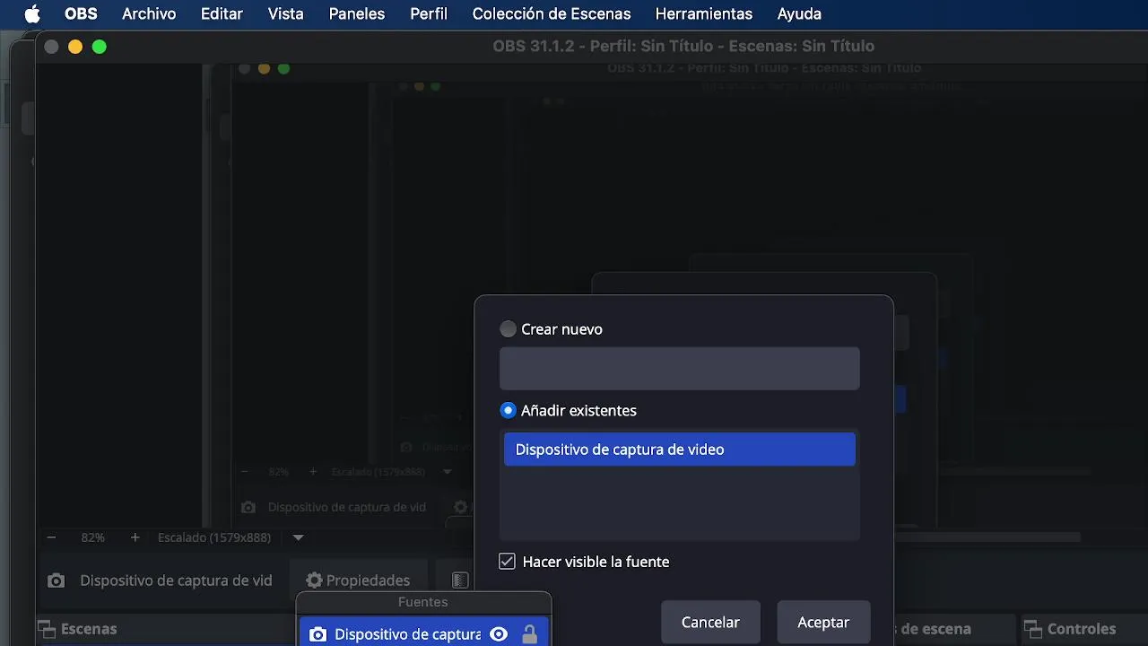
Task: Toggle eye visibility for Dispositivo de captura source
Action: click(499, 634)
